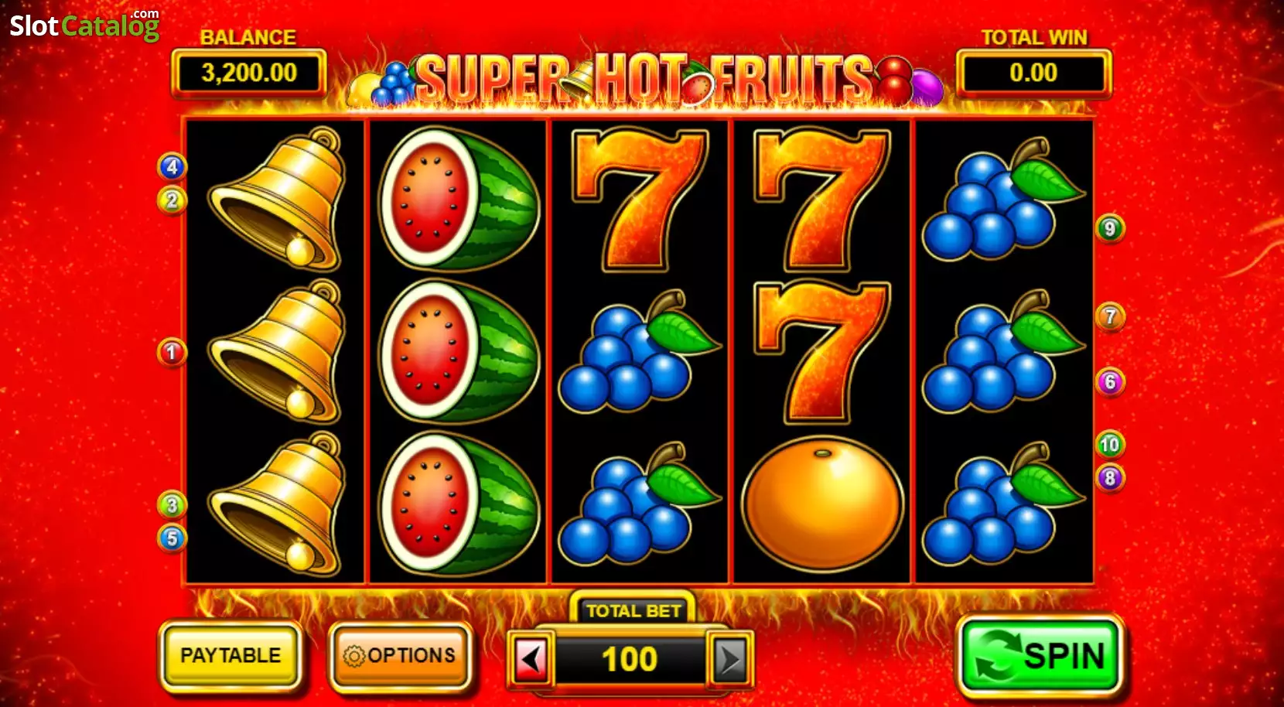
Task: Select payline marker number 9
Action: tap(1110, 229)
